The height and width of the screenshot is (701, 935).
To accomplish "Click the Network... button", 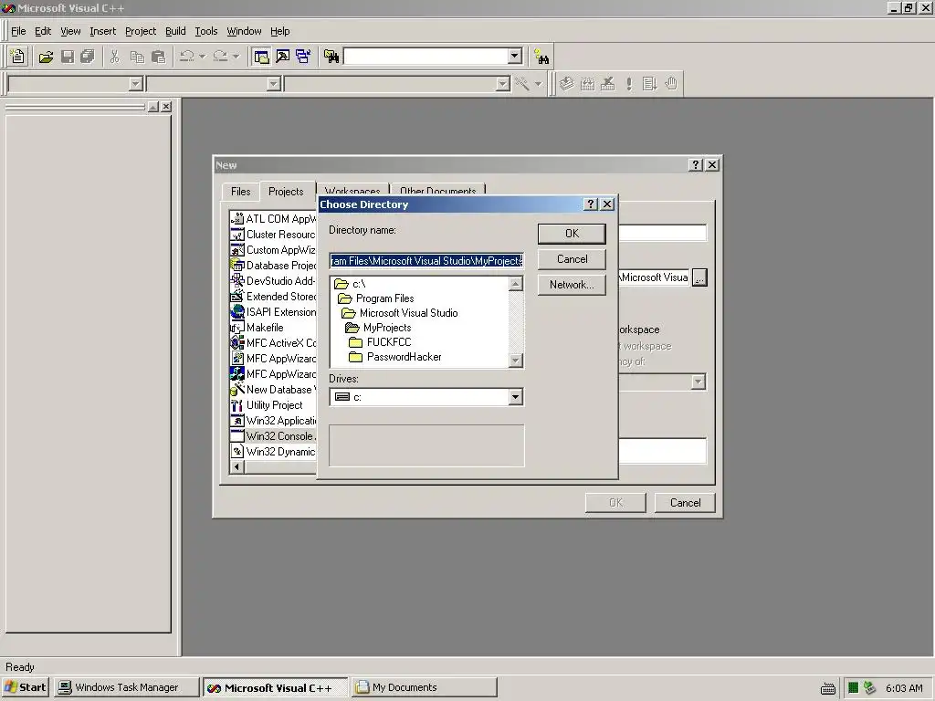I will tap(572, 285).
